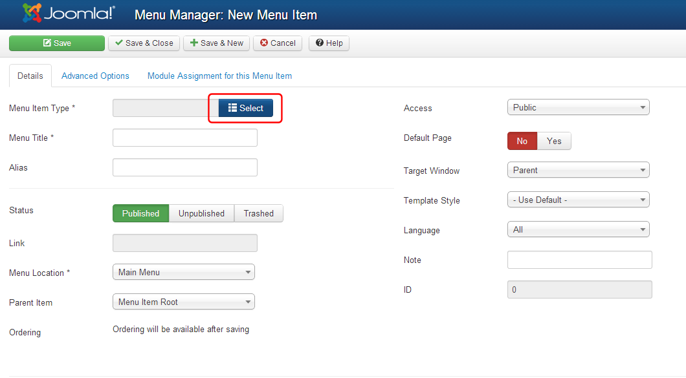Expand the Target Window dropdown
This screenshot has width=686, height=378.
click(x=578, y=170)
